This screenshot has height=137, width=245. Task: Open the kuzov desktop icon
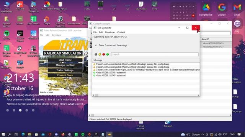(x=87, y=6)
